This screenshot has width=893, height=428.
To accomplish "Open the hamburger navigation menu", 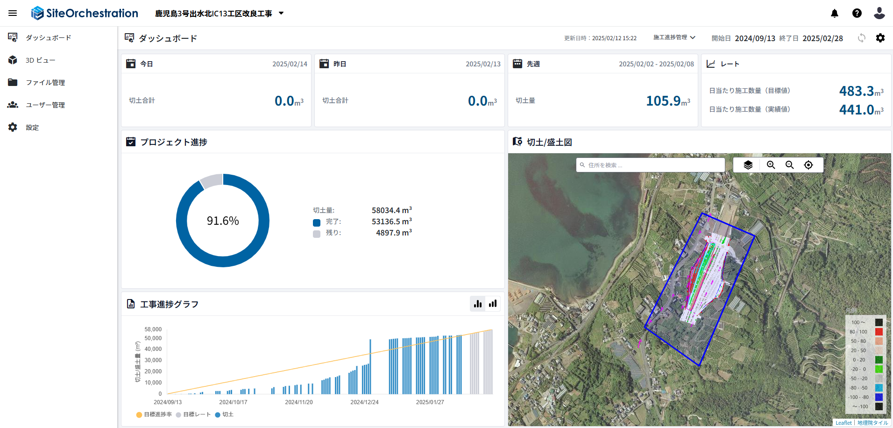I will click(13, 13).
